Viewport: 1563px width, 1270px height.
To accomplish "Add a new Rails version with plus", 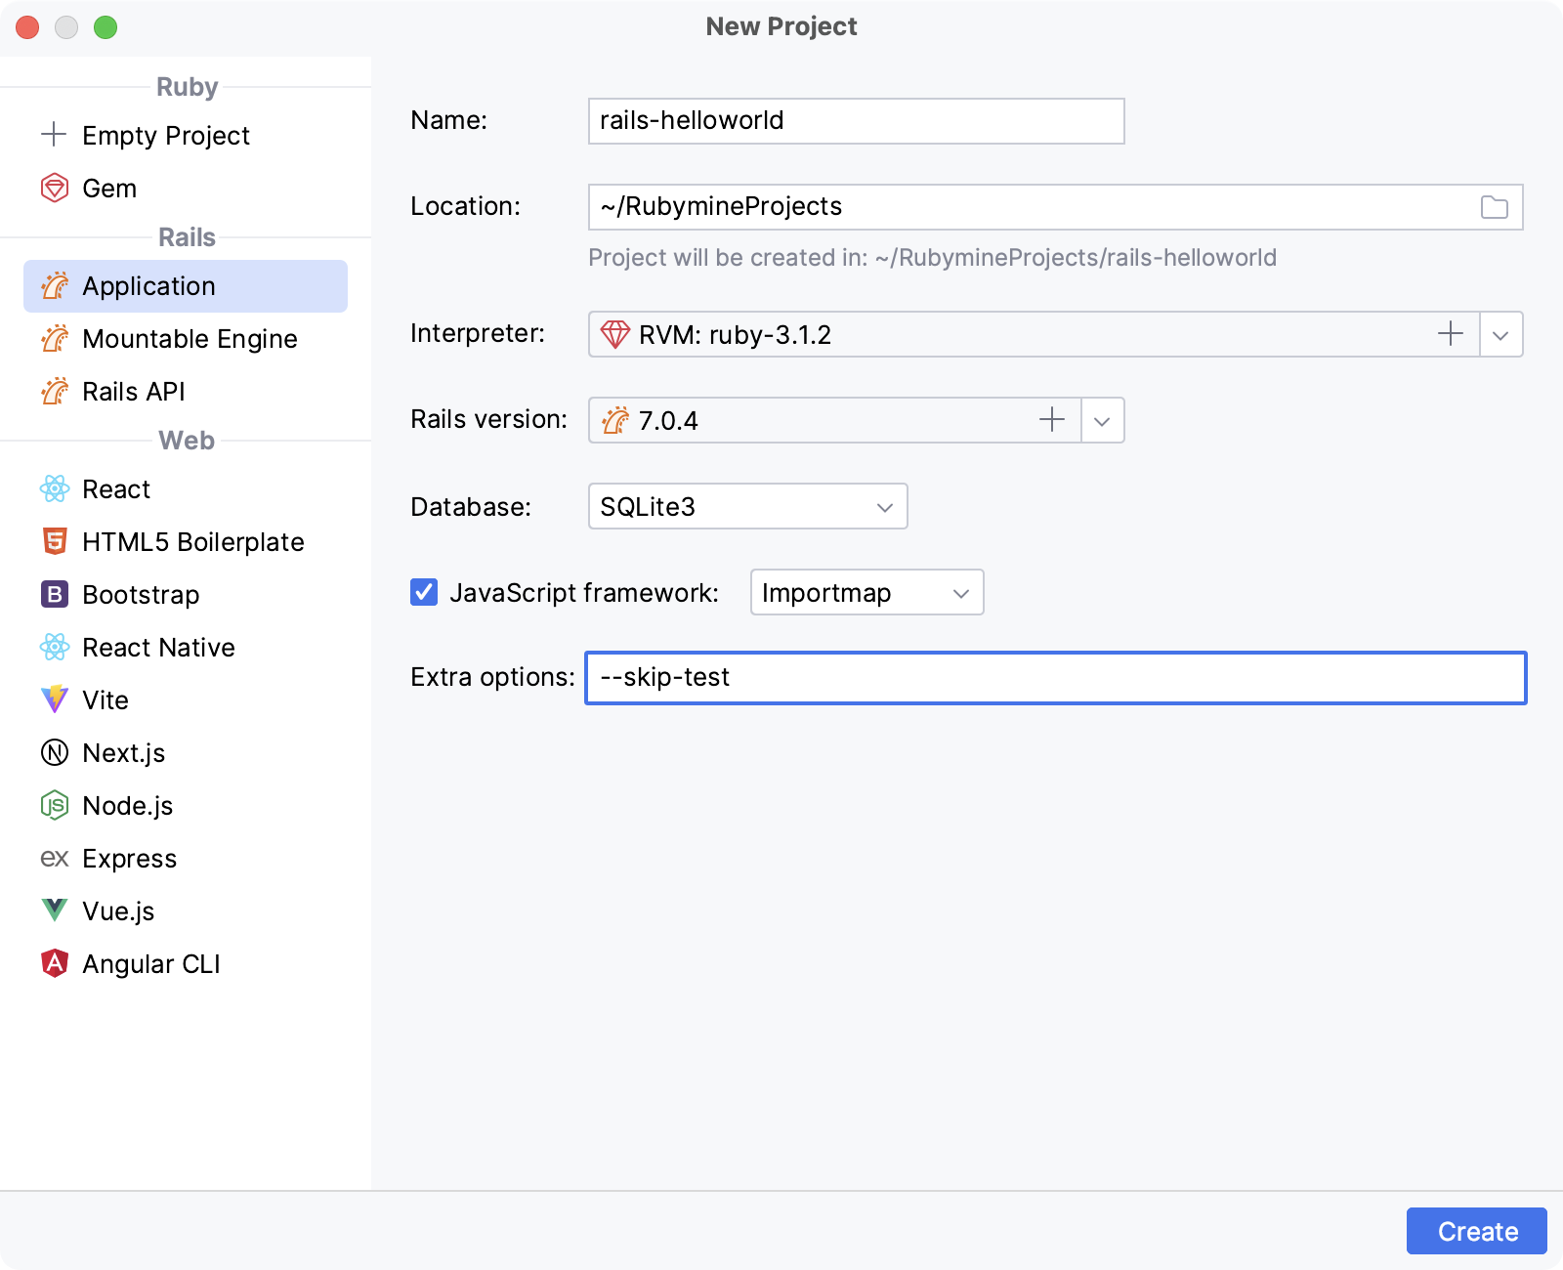I will pos(1052,420).
